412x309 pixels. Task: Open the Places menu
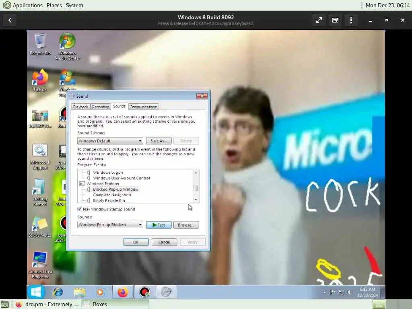pos(54,5)
